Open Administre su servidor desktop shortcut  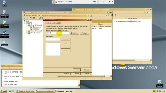pos(4,14)
